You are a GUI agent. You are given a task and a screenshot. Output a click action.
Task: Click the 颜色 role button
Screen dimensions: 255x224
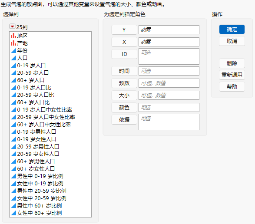click(124, 108)
